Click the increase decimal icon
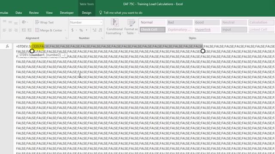The image size is (275, 154). pyautogui.click(x=95, y=30)
